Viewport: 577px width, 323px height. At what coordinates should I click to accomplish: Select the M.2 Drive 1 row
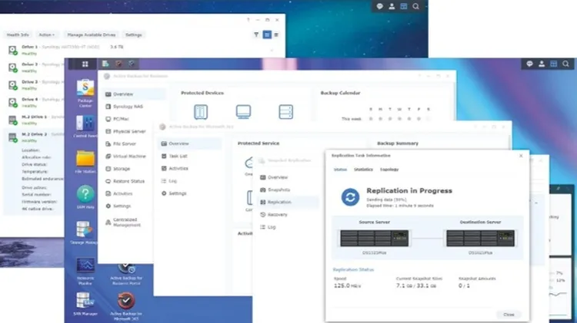(x=35, y=120)
